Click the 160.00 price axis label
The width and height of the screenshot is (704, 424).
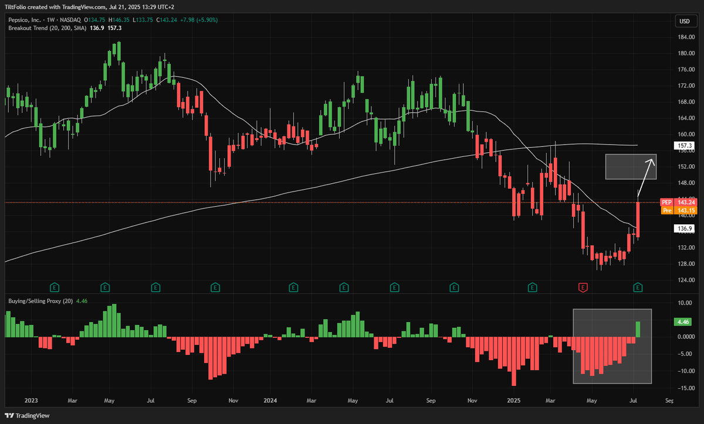tap(685, 134)
